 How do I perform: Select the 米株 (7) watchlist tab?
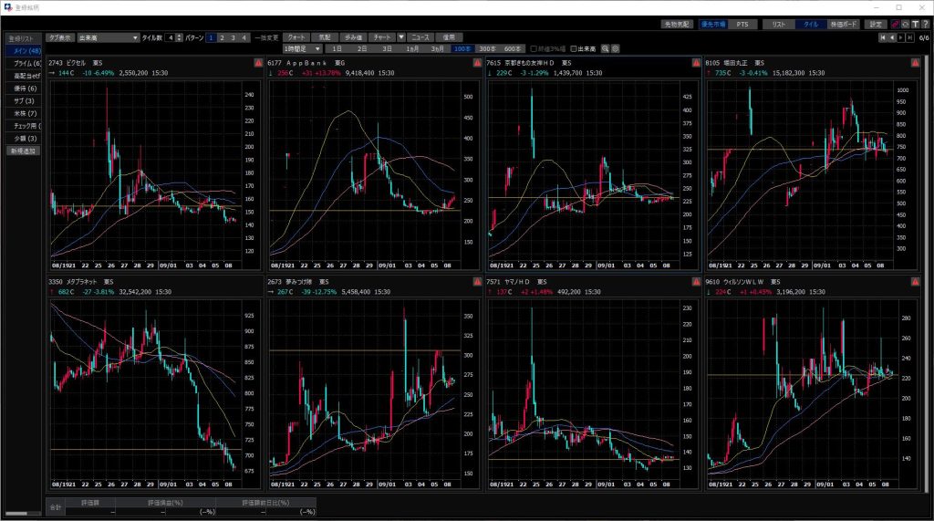(x=24, y=112)
